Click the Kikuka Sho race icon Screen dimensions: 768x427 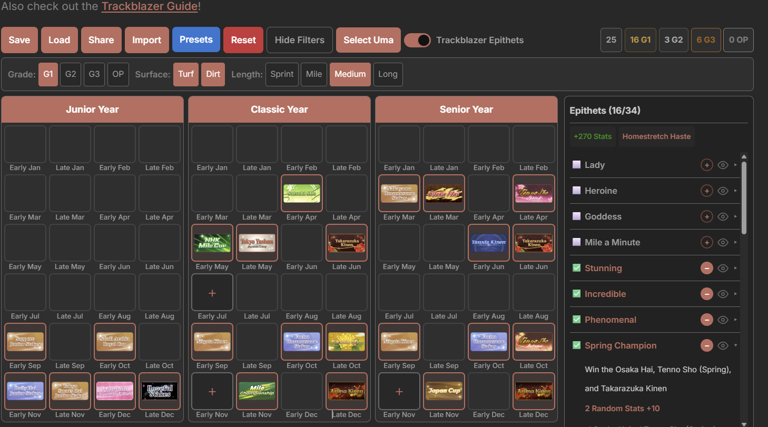point(347,341)
